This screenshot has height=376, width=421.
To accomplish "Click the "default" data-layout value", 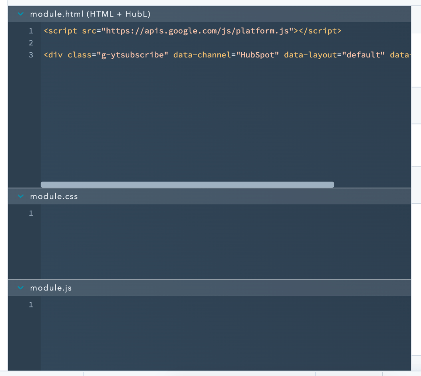I will tap(363, 55).
